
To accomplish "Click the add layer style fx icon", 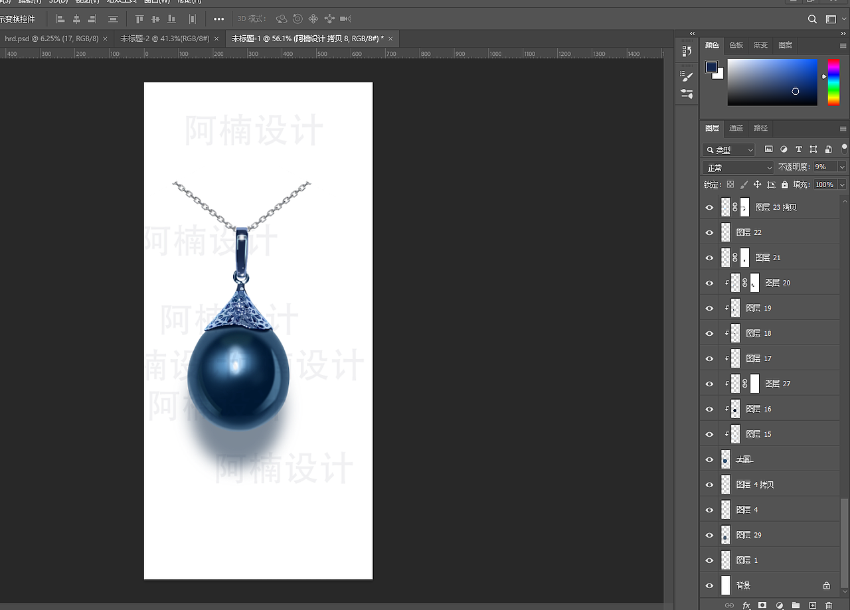I will (746, 605).
